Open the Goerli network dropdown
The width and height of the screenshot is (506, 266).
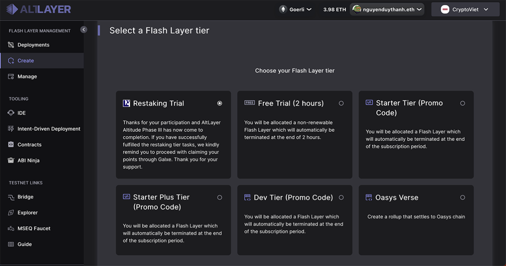tap(295, 8)
